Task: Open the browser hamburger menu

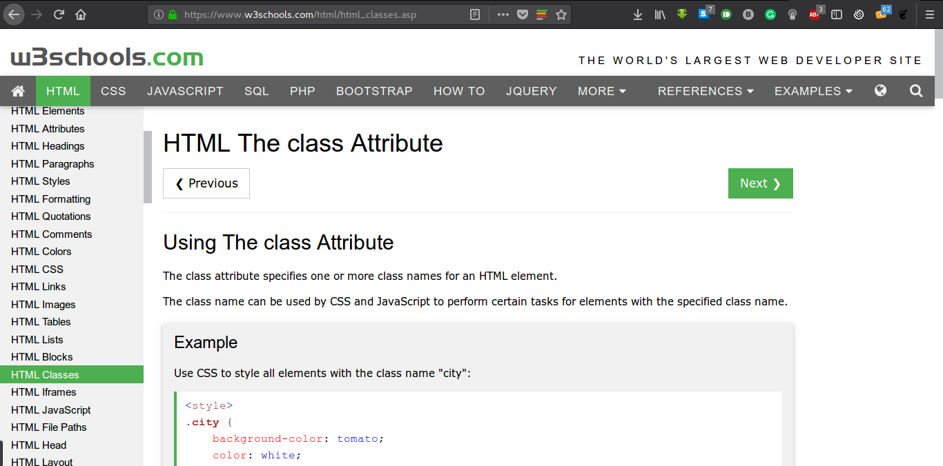Action: [x=930, y=14]
